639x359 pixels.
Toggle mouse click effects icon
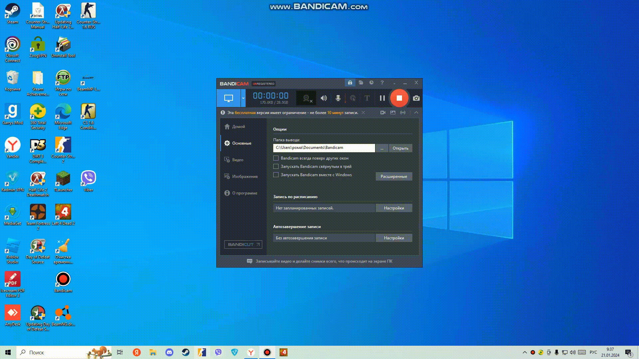(353, 98)
